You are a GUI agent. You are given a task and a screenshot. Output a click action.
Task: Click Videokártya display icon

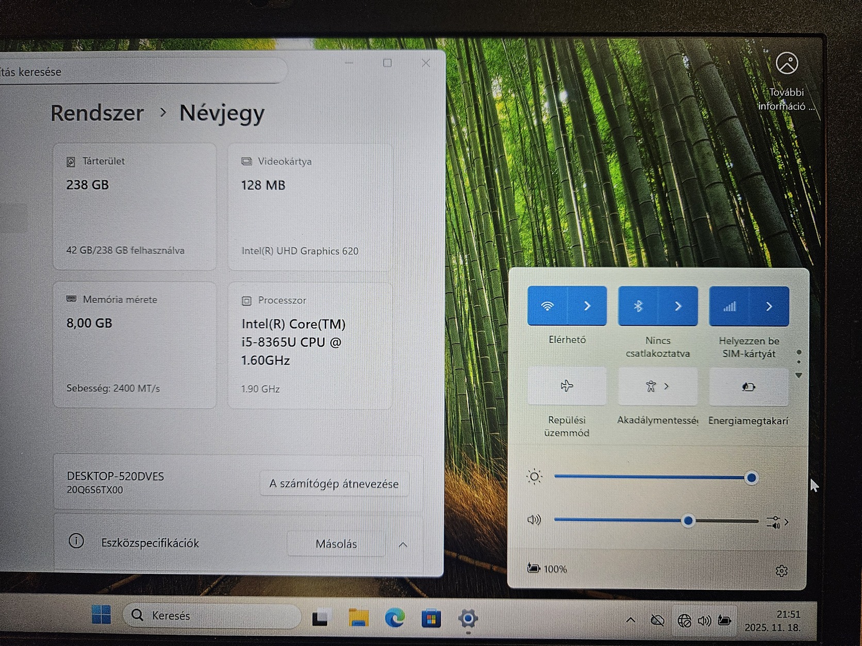(x=247, y=162)
